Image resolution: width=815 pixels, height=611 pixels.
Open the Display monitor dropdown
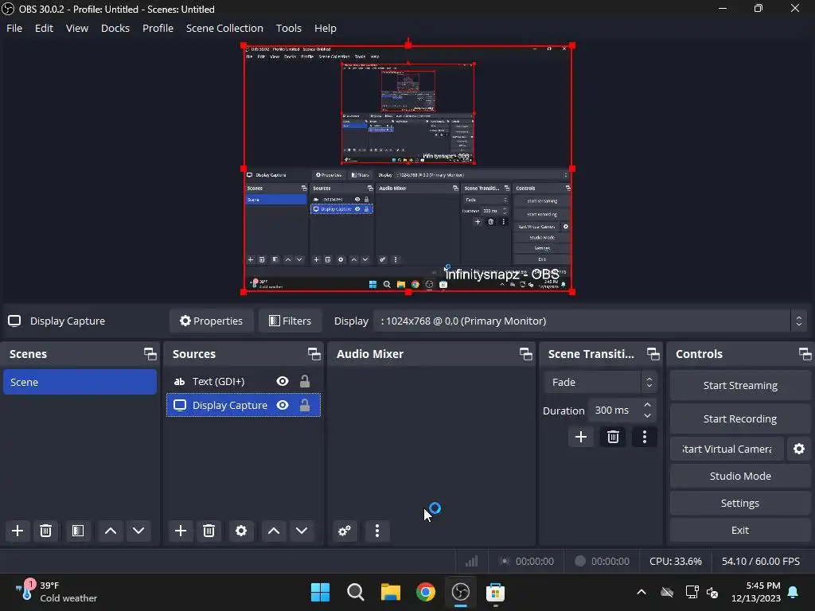[591, 321]
